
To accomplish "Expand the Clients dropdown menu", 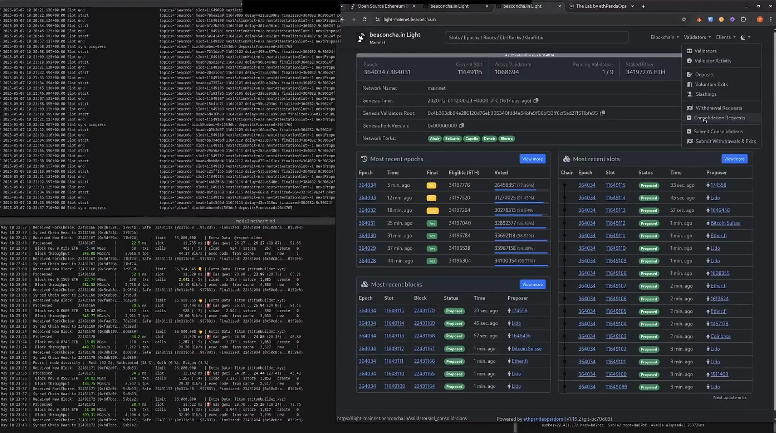I will pos(725,37).
